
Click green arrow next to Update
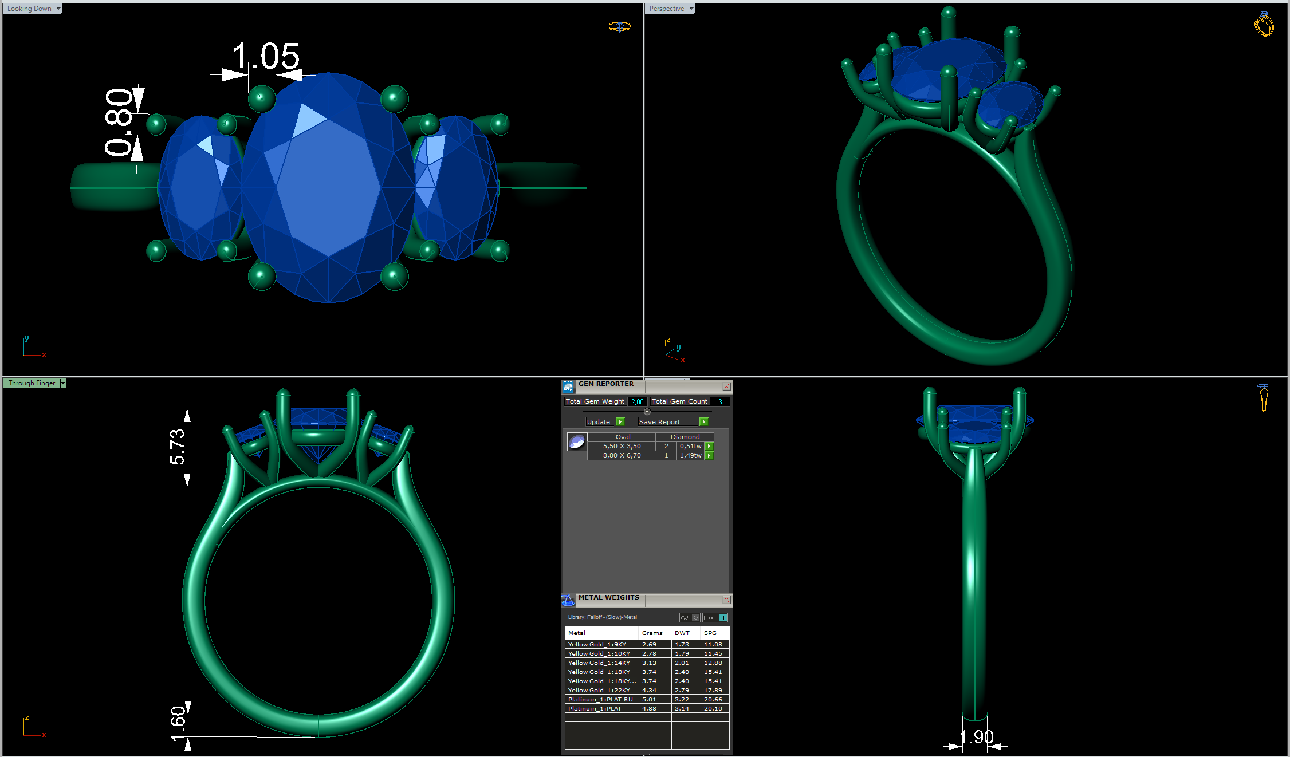coord(620,422)
